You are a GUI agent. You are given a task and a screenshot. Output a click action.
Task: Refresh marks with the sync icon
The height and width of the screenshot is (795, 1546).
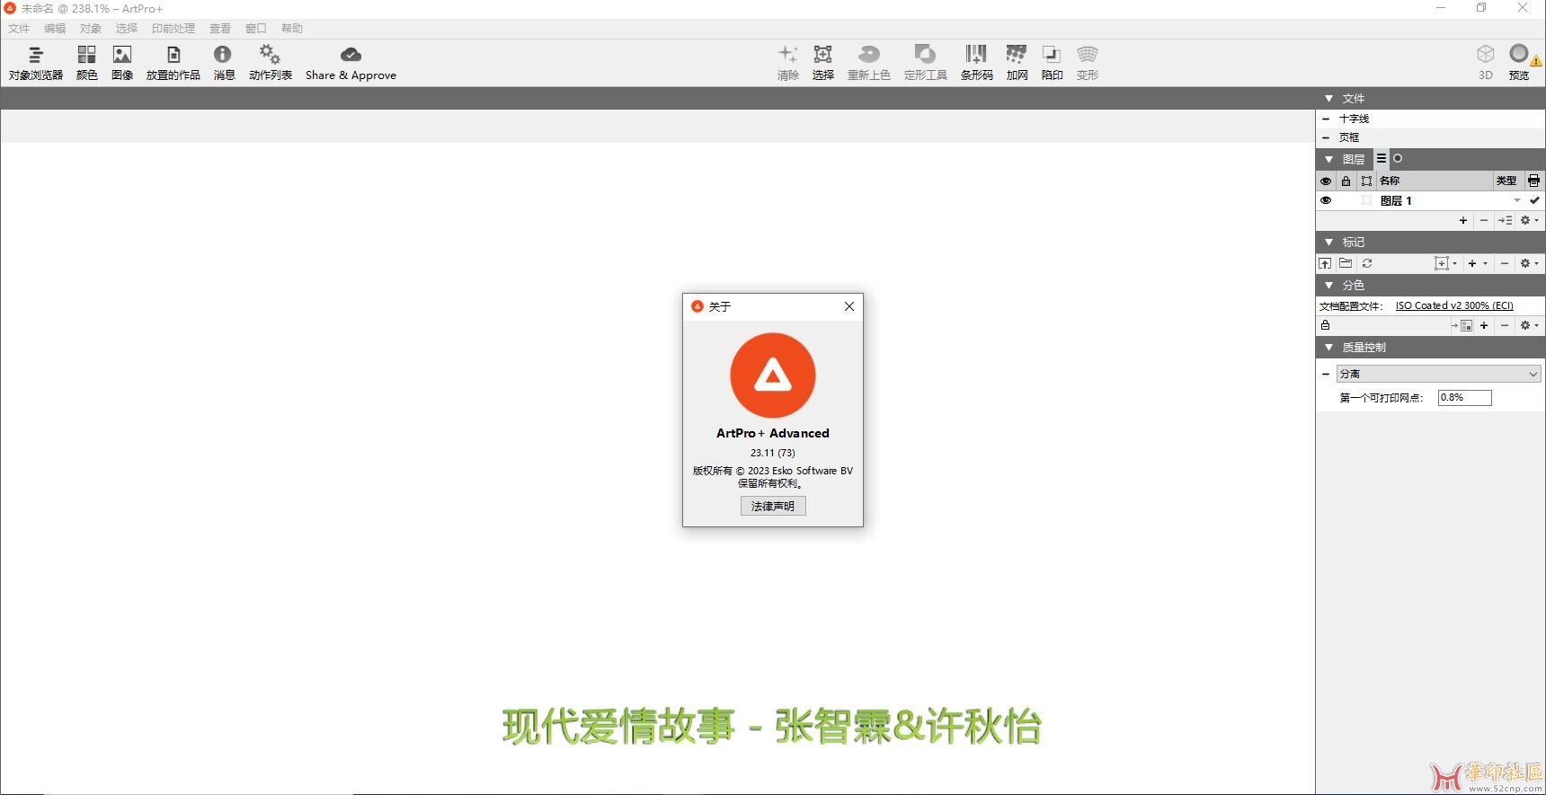coord(1367,263)
